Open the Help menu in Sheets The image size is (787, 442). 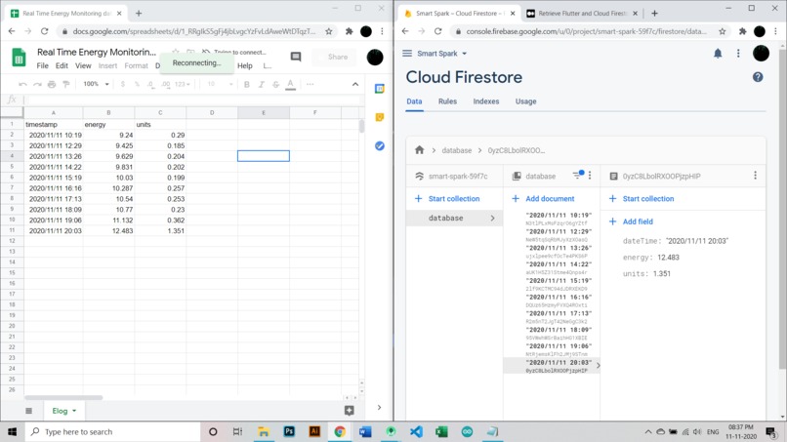245,65
